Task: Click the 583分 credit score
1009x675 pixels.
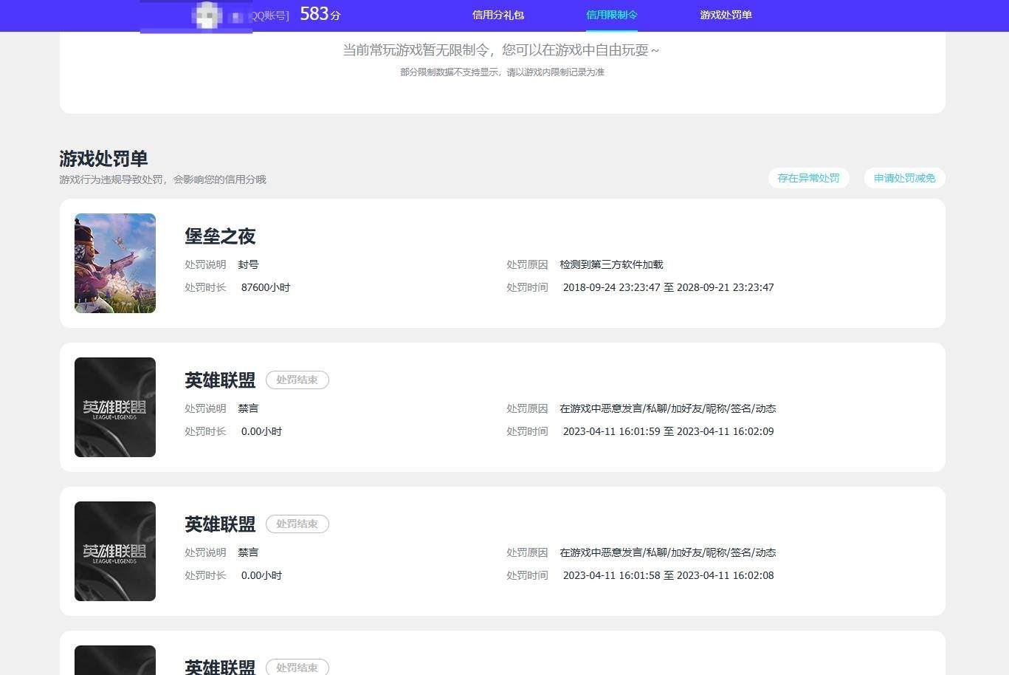Action: point(320,14)
